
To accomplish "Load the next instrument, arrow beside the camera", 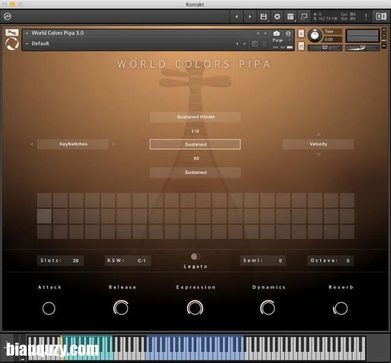I will pos(265,33).
